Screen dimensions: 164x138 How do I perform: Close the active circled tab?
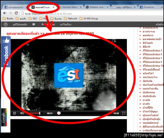click(x=54, y=7)
